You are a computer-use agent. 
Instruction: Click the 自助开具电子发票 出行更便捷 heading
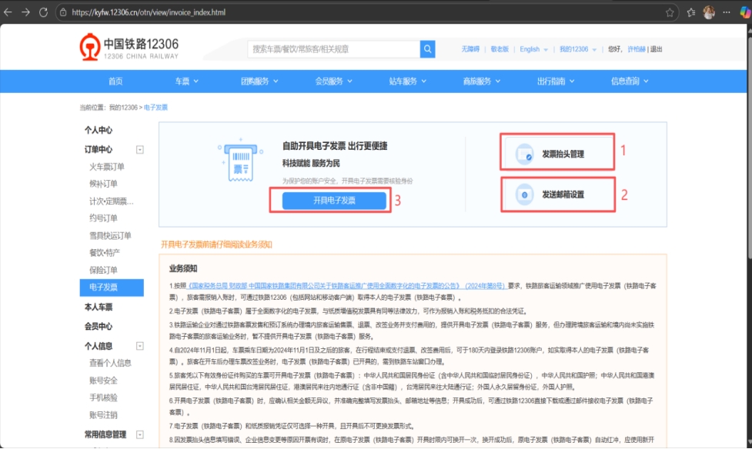pyautogui.click(x=334, y=146)
